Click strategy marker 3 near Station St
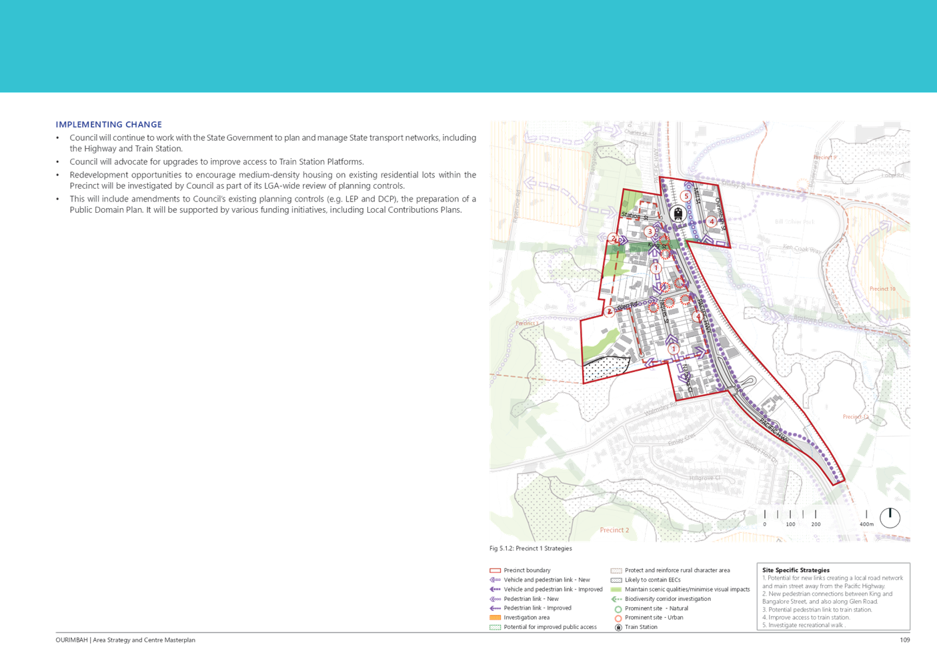937x663 pixels. click(x=650, y=231)
